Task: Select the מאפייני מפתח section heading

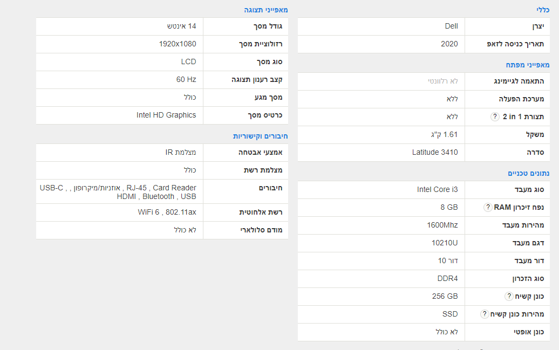Action: pos(529,65)
